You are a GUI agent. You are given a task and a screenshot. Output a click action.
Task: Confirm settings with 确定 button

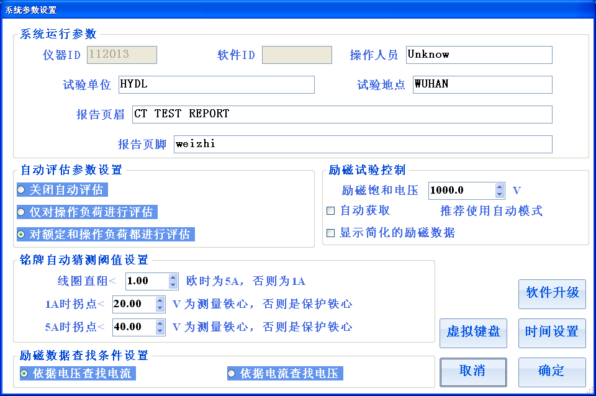(551, 372)
